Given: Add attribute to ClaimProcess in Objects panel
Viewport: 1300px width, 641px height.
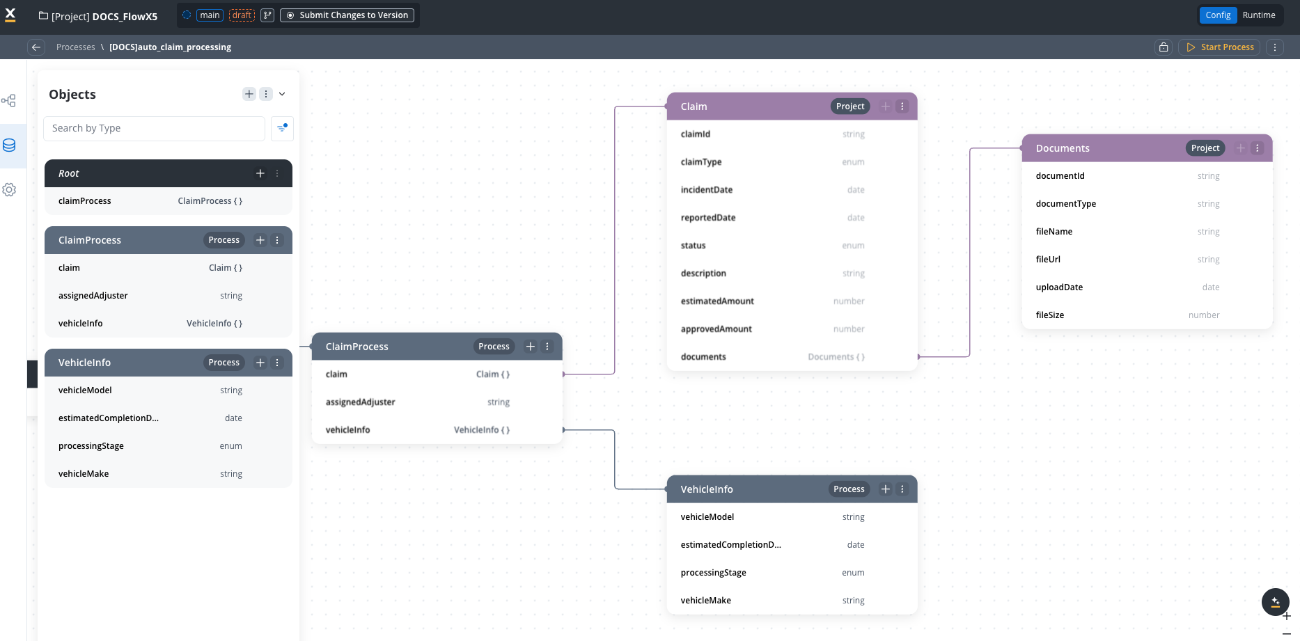Looking at the screenshot, I should pos(260,240).
